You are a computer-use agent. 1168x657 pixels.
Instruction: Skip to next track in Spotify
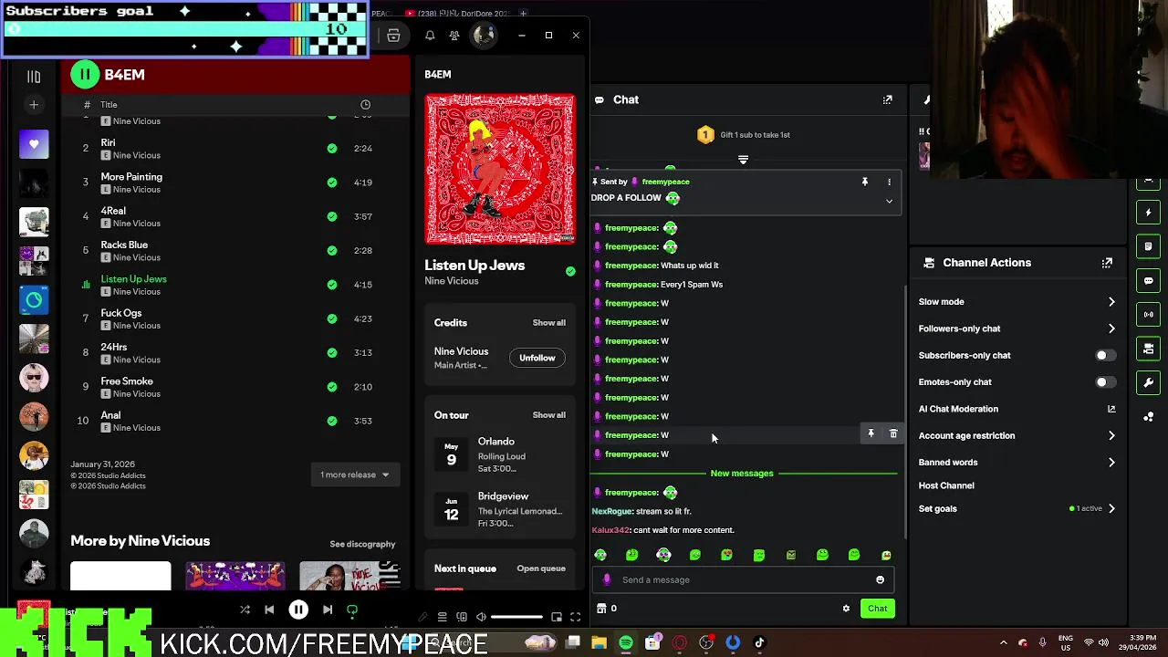(x=328, y=610)
